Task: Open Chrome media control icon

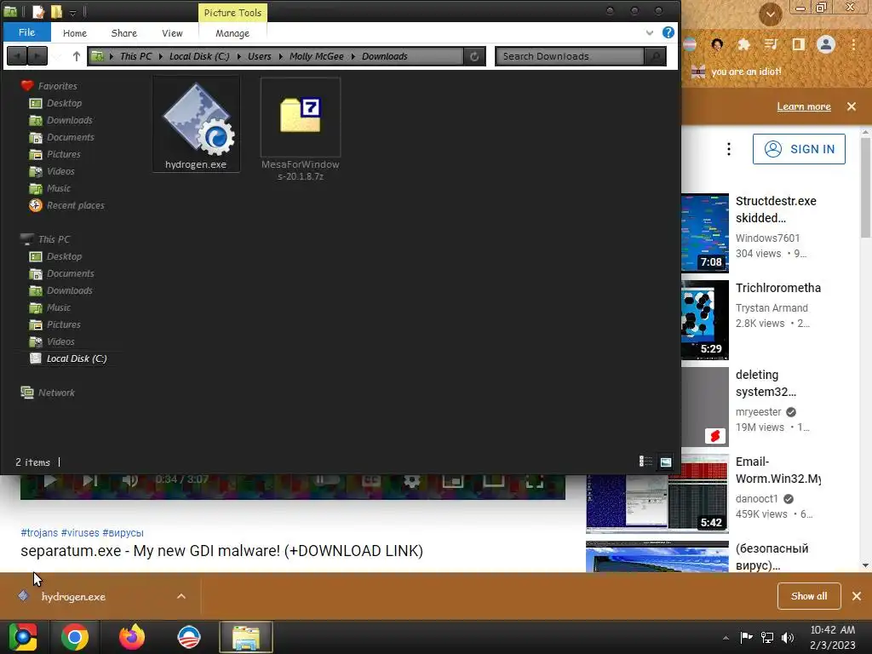Action: click(x=771, y=44)
